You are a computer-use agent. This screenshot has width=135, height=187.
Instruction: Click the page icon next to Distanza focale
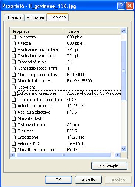(x=14, y=125)
